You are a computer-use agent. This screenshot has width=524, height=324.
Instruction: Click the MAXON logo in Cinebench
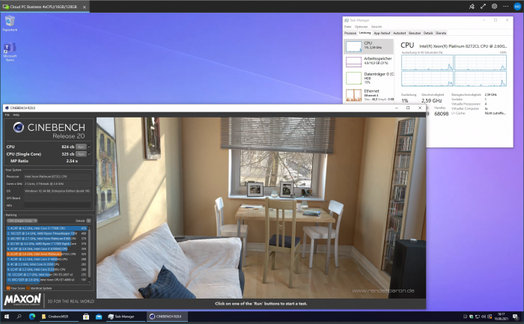click(x=22, y=299)
